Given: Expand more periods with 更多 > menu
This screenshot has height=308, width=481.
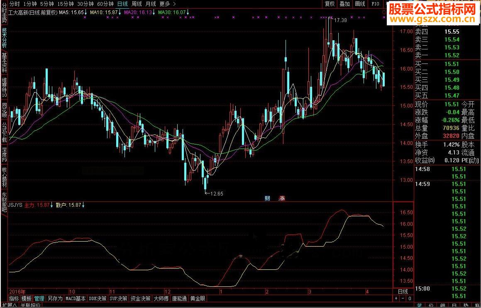Looking at the screenshot, I should point(168,4).
